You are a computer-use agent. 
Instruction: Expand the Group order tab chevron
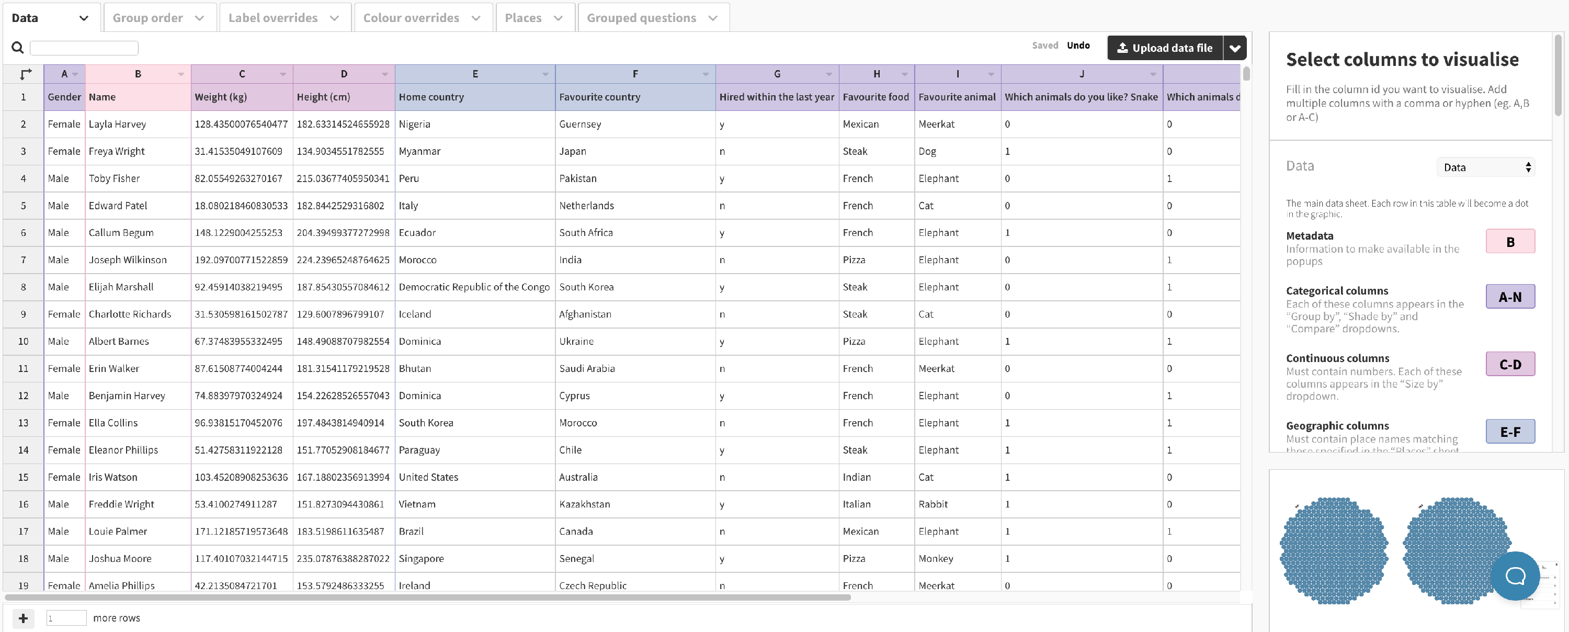[199, 18]
